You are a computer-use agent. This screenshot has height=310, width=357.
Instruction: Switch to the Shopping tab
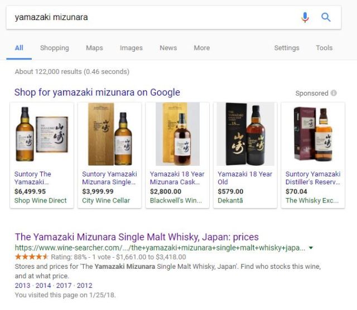tap(55, 48)
